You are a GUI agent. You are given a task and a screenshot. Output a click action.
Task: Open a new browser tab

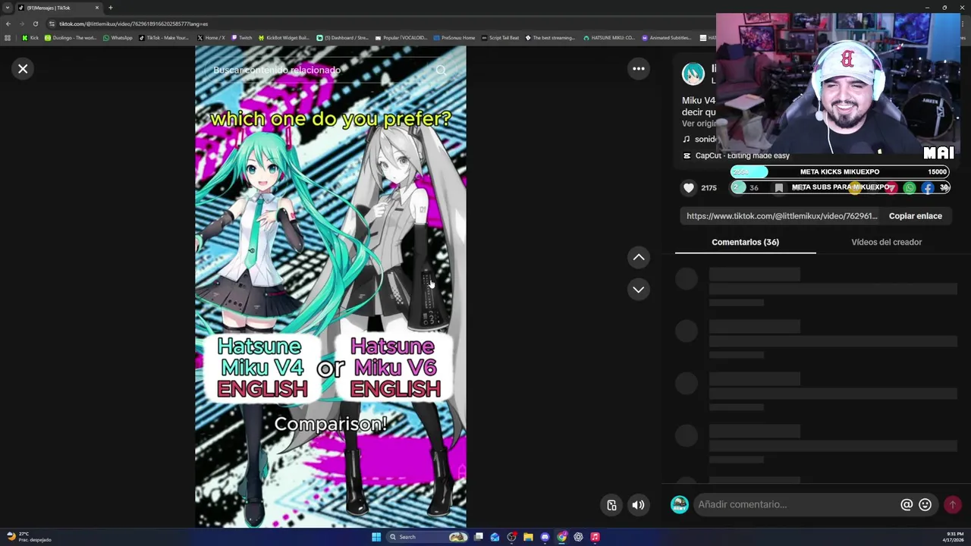click(x=110, y=8)
